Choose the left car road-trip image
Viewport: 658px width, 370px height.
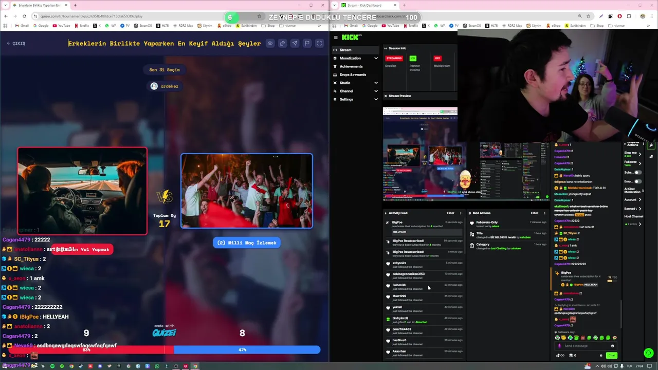point(82,191)
